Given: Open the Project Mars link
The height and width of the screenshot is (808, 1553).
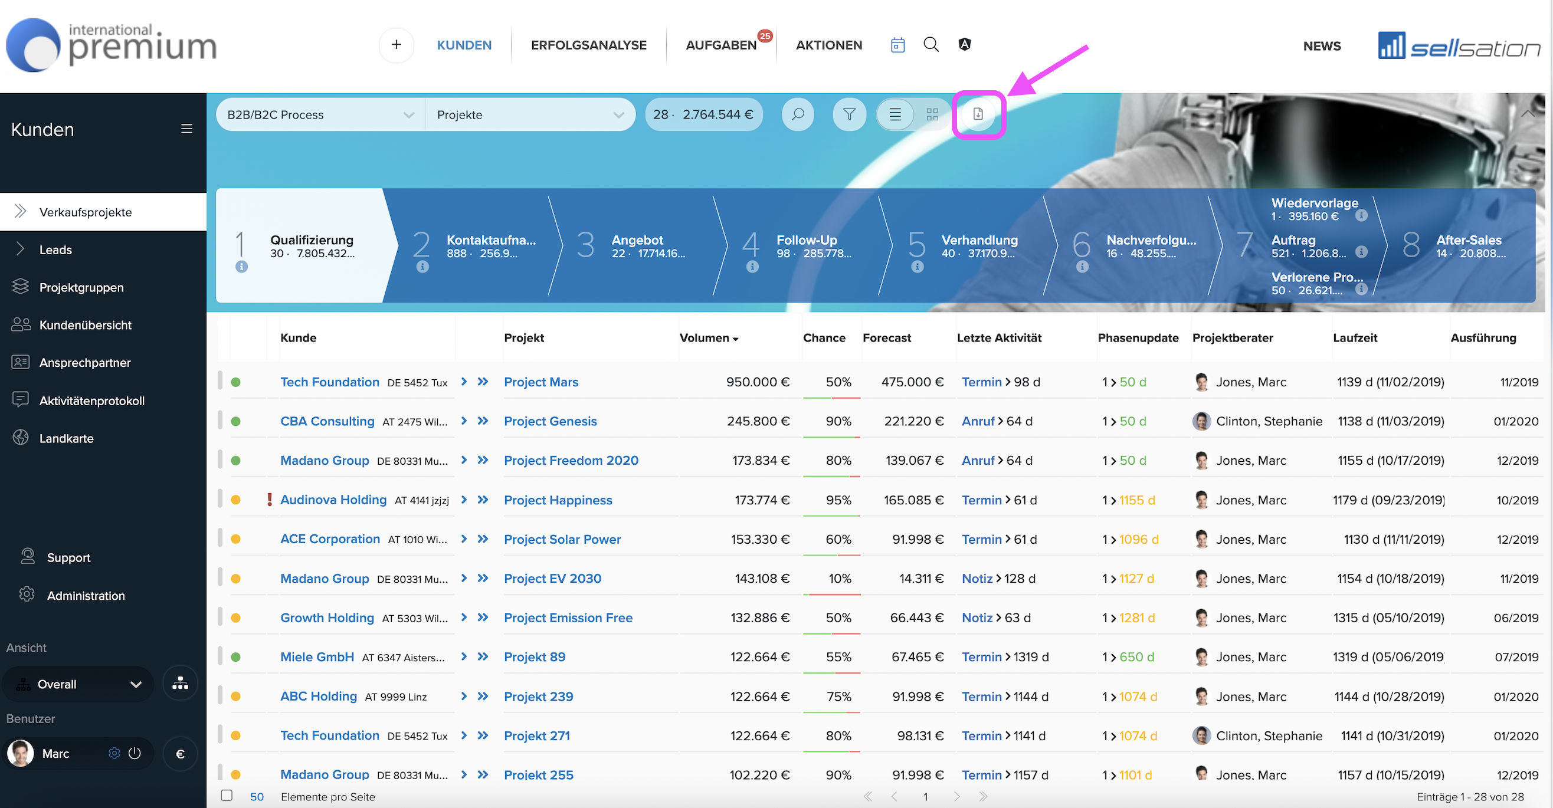Looking at the screenshot, I should pyautogui.click(x=540, y=382).
